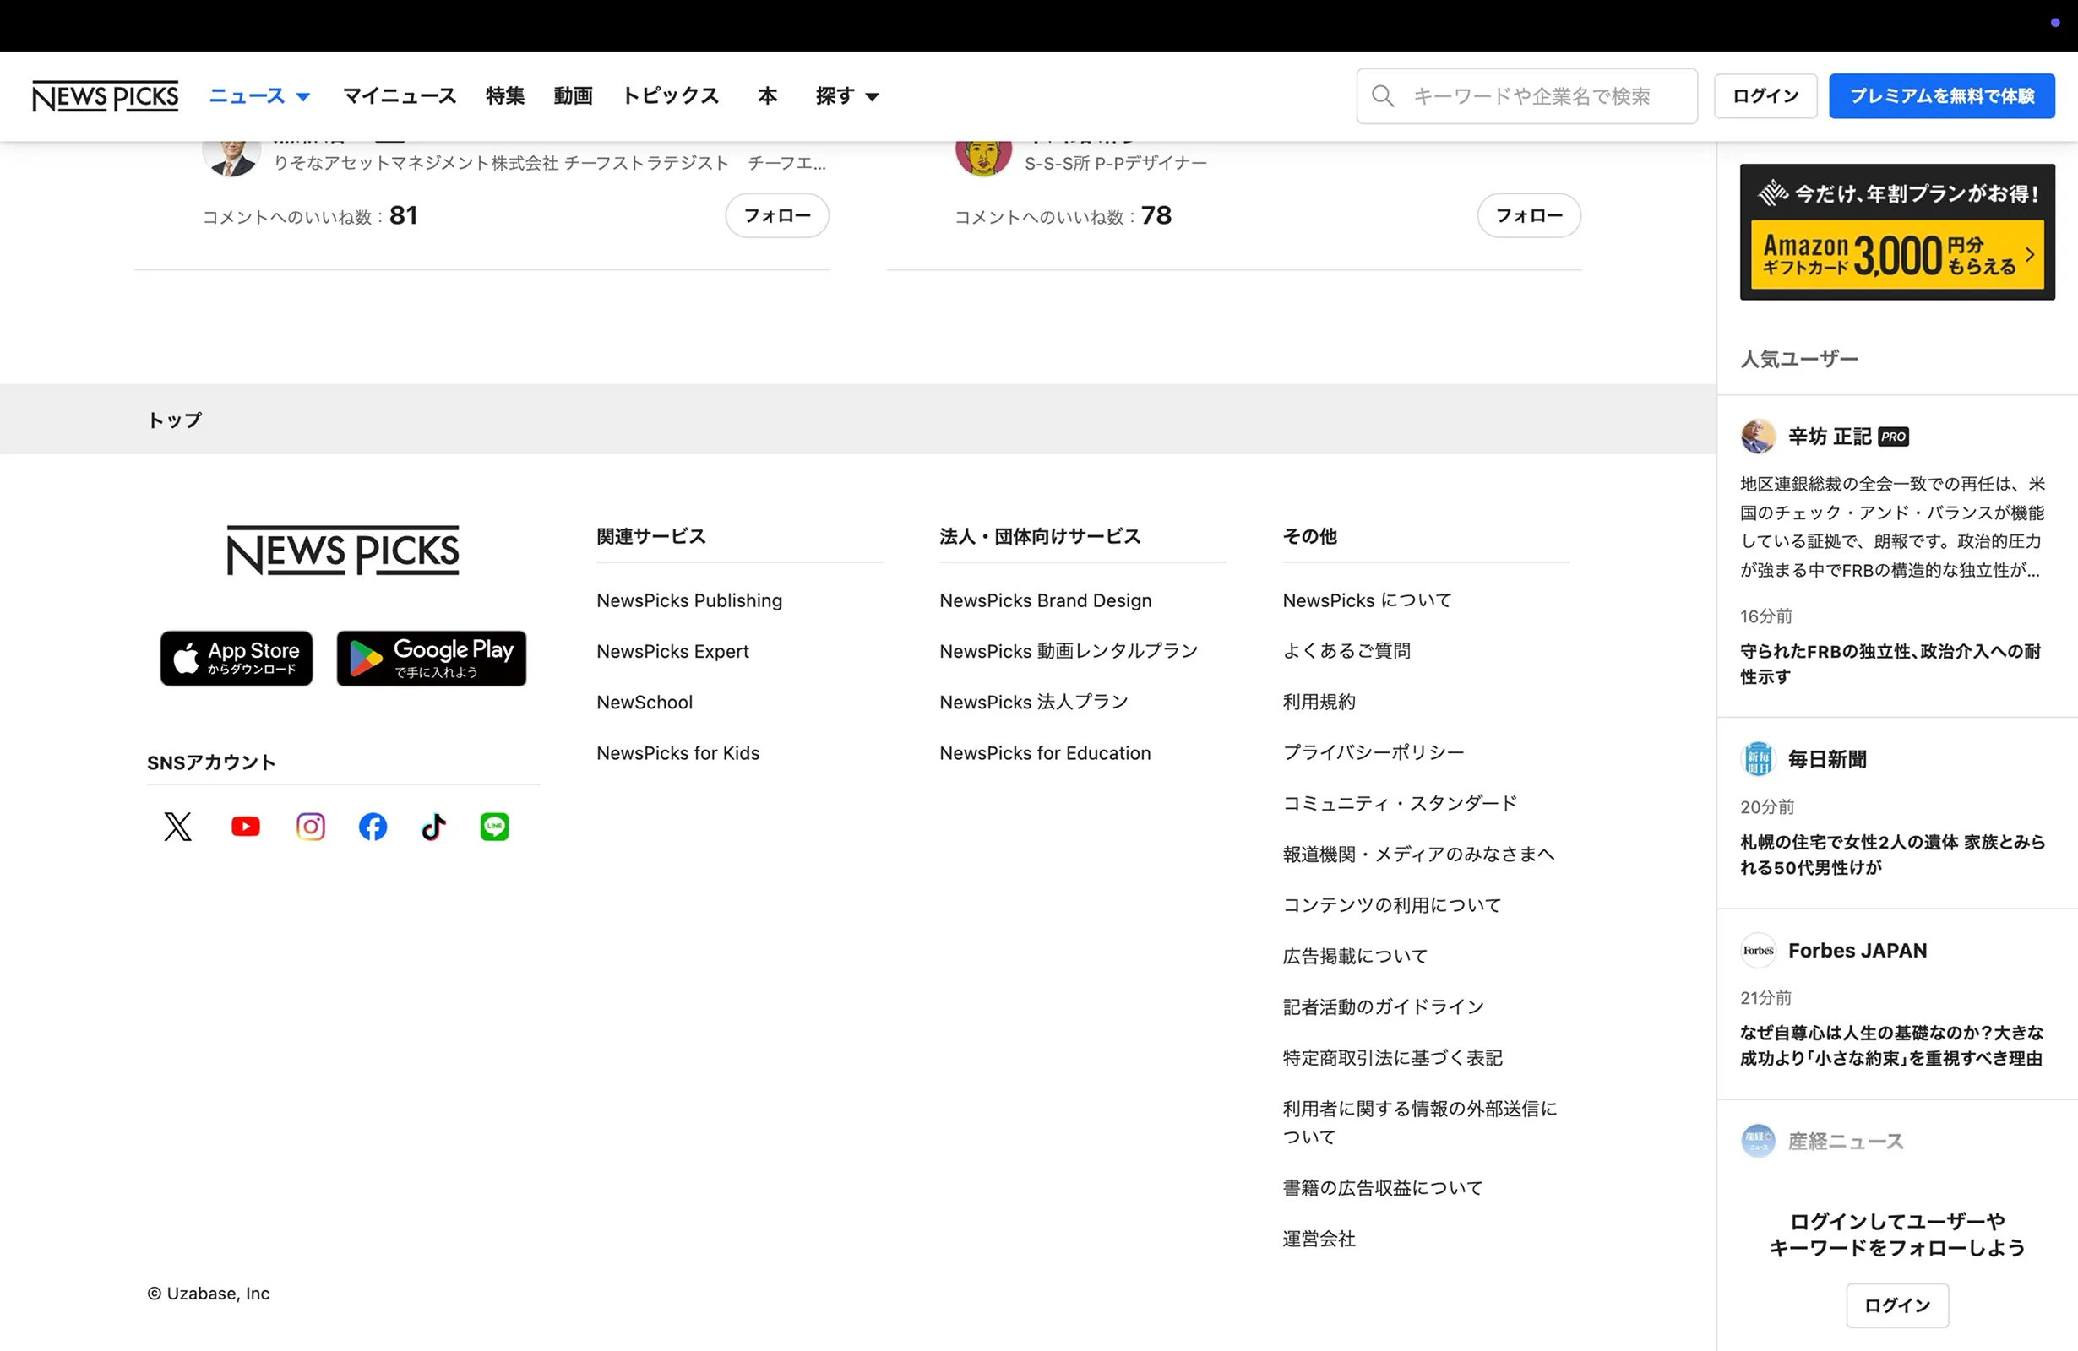Open よくあるご質問 link
2078x1351 pixels.
[x=1346, y=651]
